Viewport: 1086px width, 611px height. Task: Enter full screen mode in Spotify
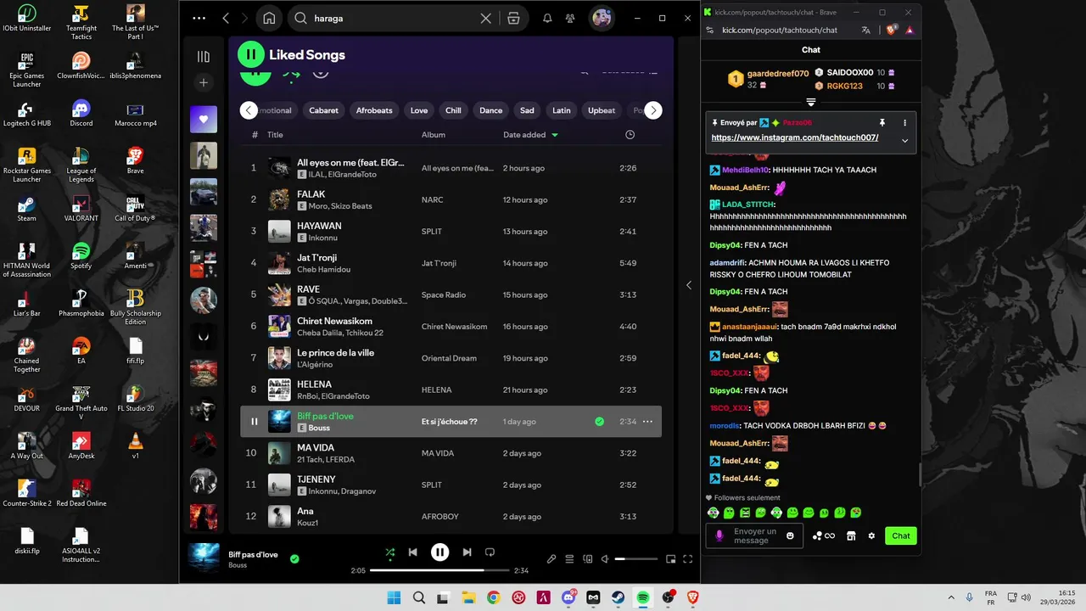(688, 559)
